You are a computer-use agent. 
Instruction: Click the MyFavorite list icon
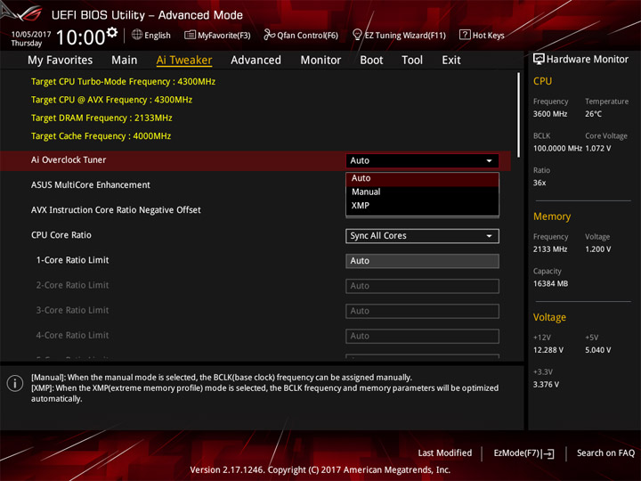(x=190, y=35)
